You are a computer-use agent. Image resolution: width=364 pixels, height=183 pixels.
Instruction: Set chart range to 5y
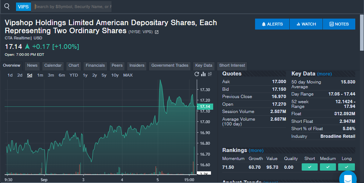[104, 75]
